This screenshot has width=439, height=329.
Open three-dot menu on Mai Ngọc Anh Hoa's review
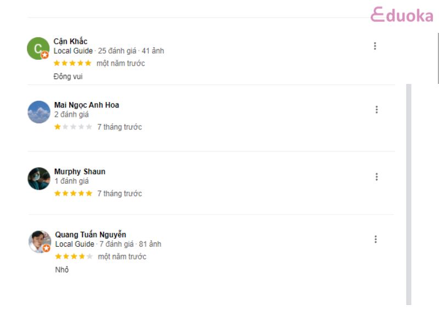coord(376,109)
